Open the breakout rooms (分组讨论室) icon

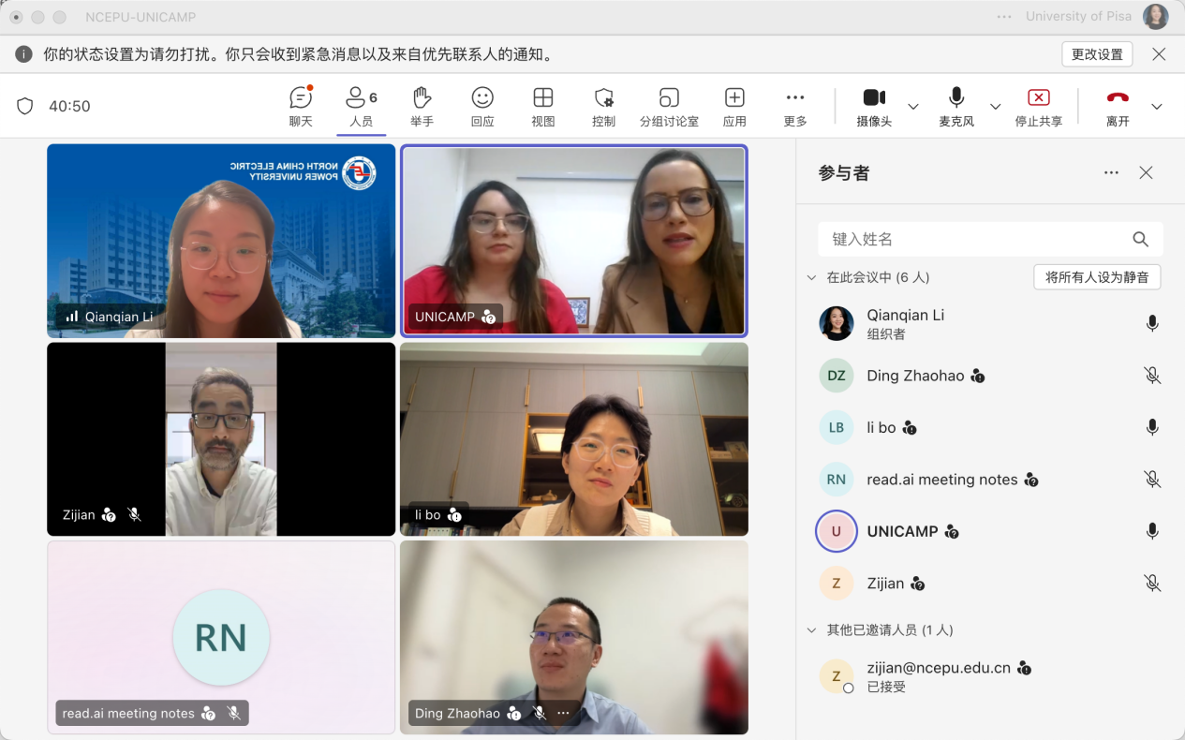pyautogui.click(x=669, y=98)
